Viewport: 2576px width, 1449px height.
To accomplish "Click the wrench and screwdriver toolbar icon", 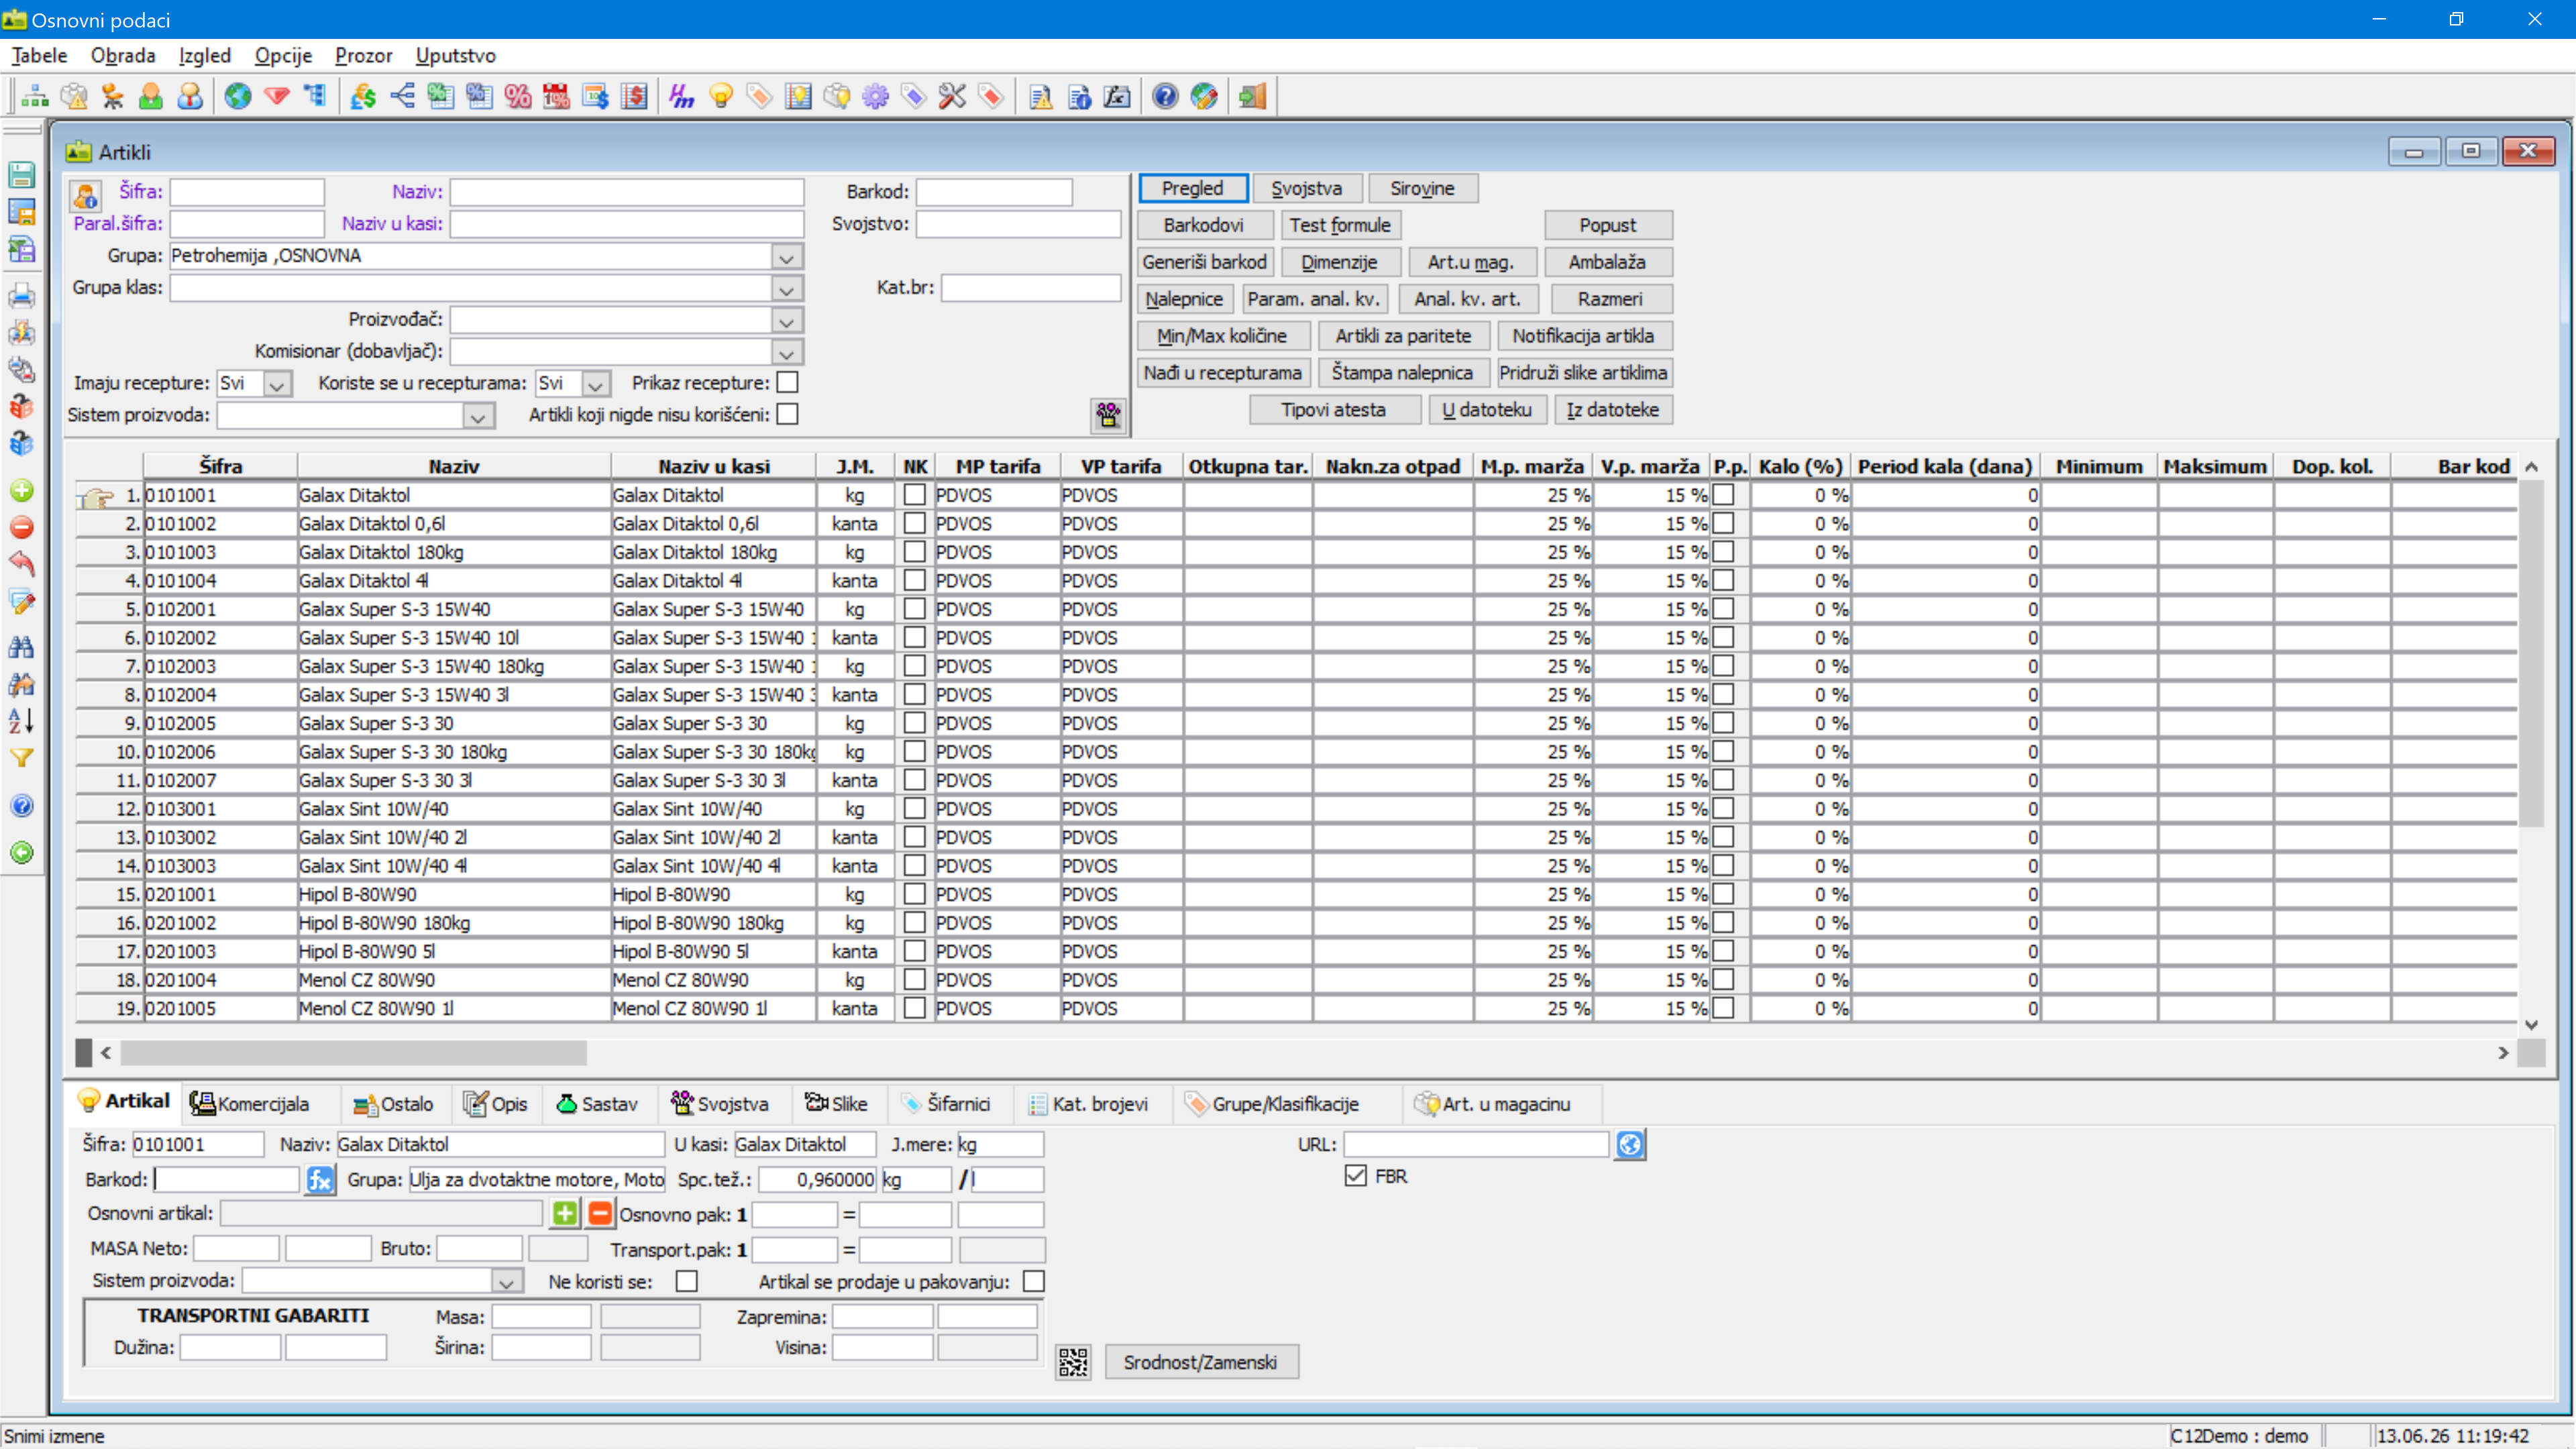I will coord(952,96).
